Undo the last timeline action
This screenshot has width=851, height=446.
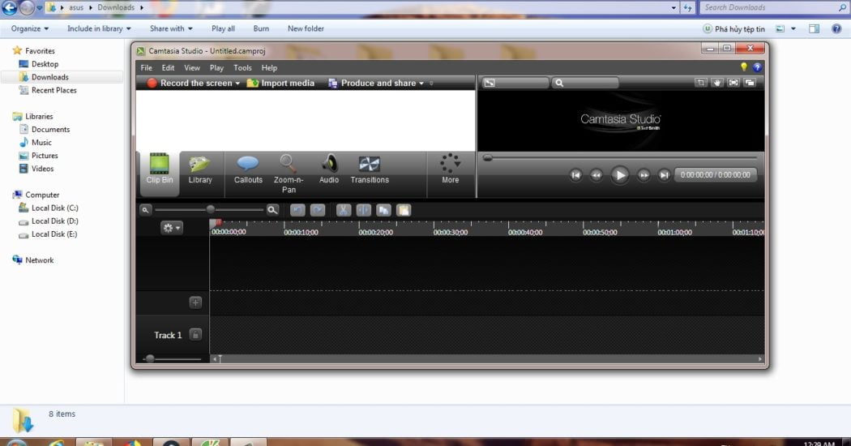pyautogui.click(x=297, y=210)
